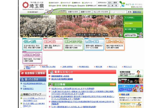Open the サイトマップ link
This screenshot has width=162, height=108.
pos(66,3)
